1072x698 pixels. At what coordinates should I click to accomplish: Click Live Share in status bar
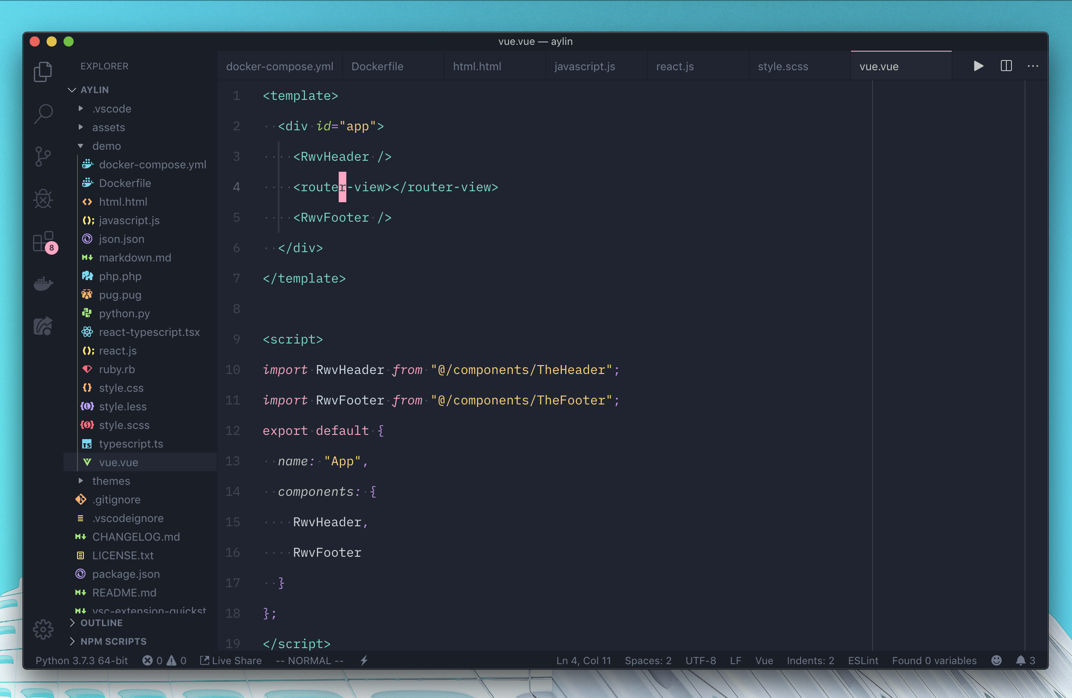pyautogui.click(x=231, y=660)
